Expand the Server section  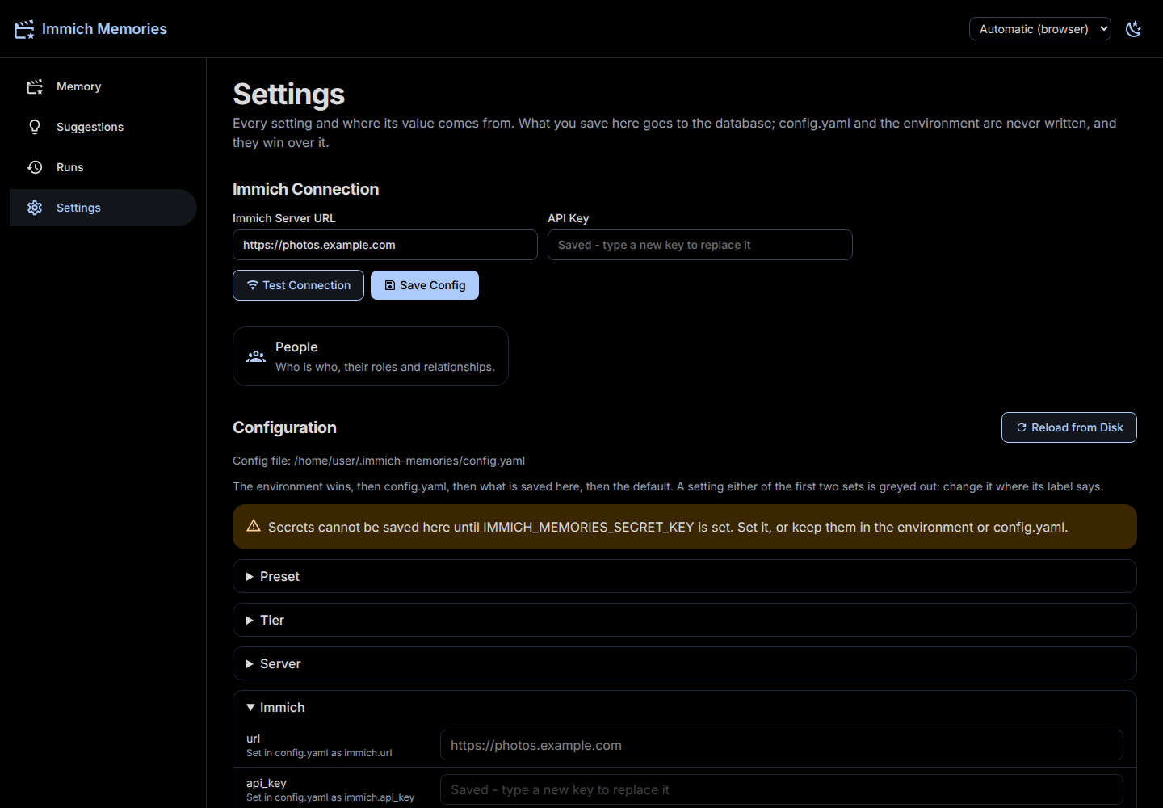684,663
